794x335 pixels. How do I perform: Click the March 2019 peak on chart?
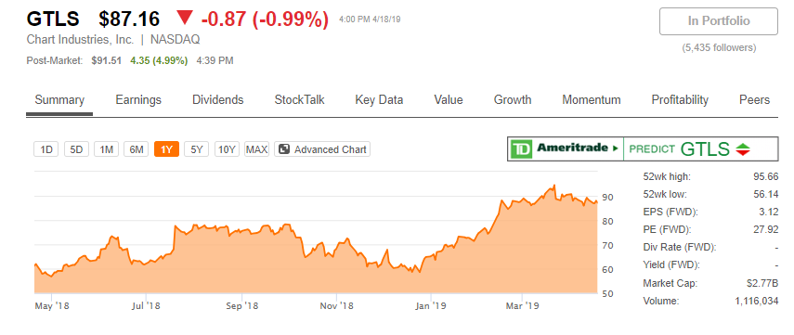tap(554, 186)
